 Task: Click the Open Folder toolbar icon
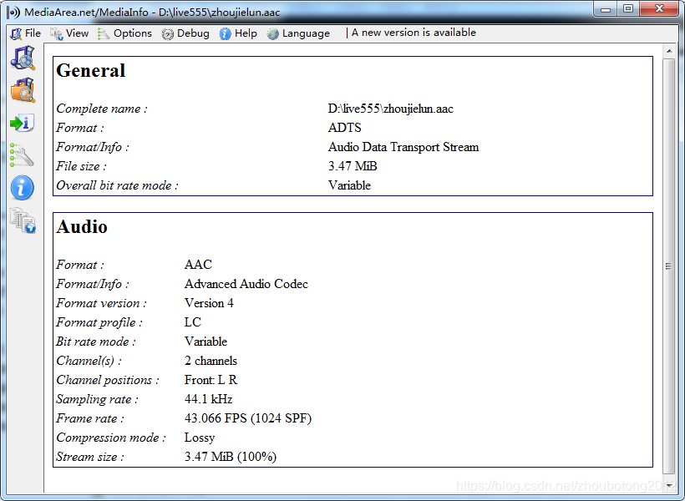click(23, 90)
